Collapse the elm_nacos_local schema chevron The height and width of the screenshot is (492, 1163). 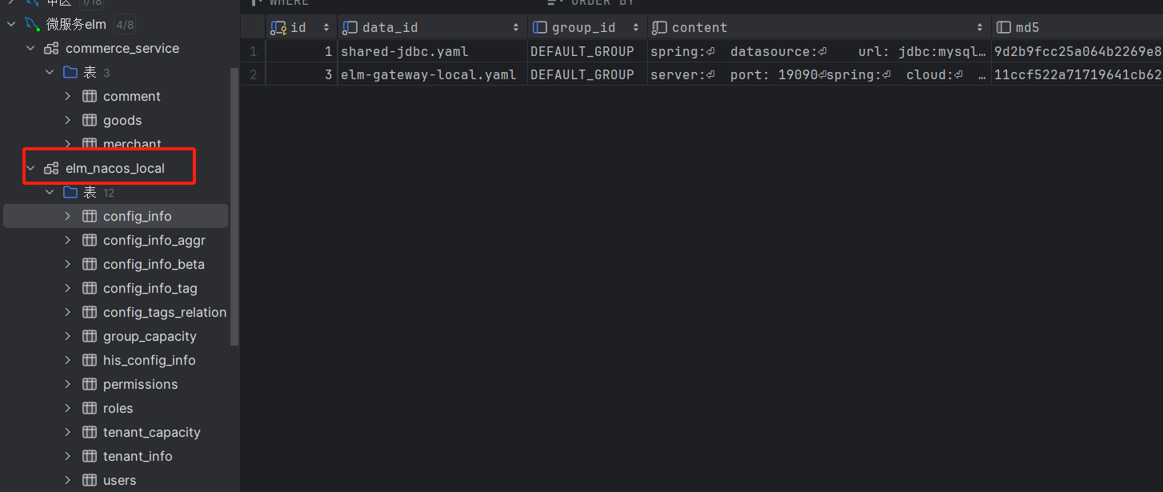coord(30,168)
